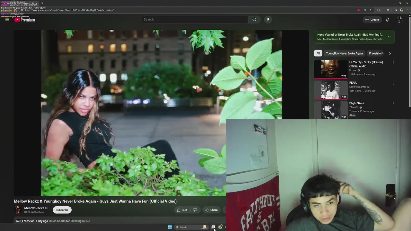Click the FEAR. video thumbnail
This screenshot has height=231, width=411.
coord(331,90)
